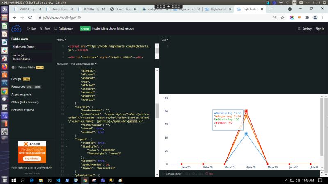Collapse the "itemStyle" code block fold arrow
The width and height of the screenshot is (328, 184).
pyautogui.click(x=66, y=146)
